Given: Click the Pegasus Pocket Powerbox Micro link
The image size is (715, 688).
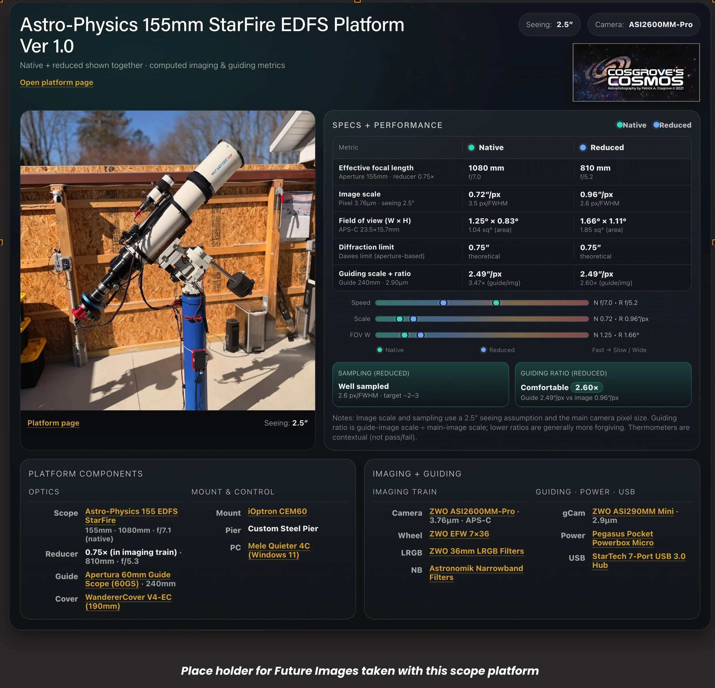Looking at the screenshot, I should coord(622,538).
